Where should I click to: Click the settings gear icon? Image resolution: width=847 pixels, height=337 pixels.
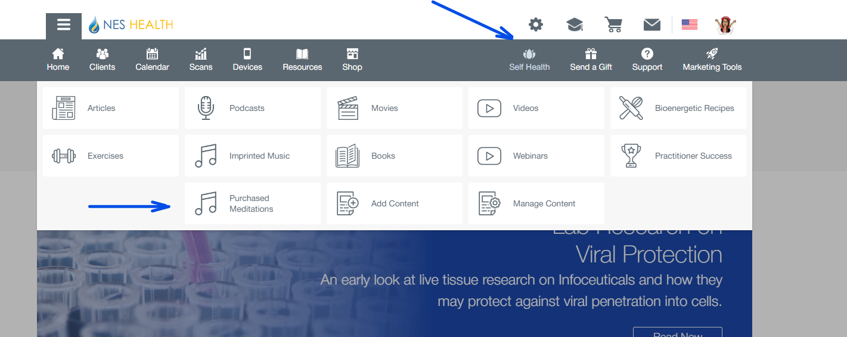pos(536,25)
